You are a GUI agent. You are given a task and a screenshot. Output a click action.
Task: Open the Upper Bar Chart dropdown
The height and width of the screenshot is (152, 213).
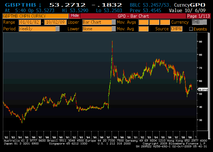[x=99, y=22]
